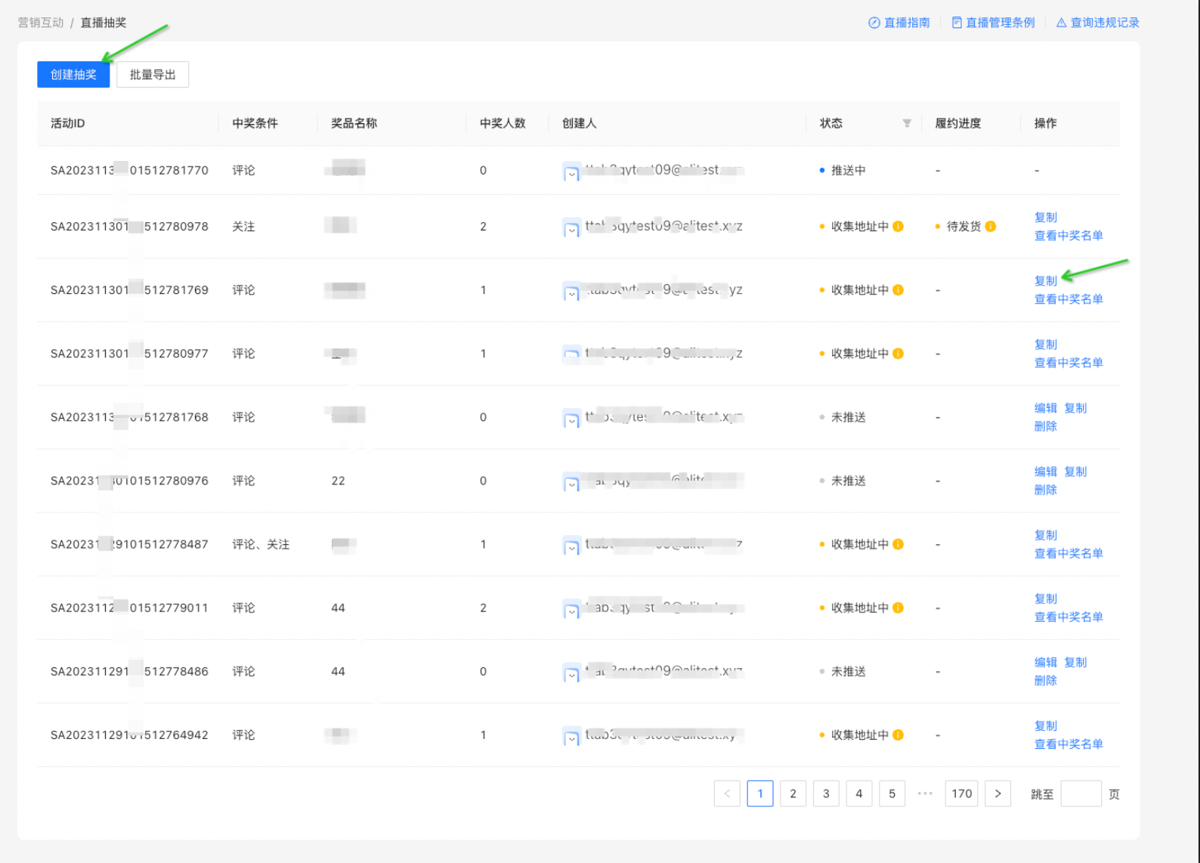Click the pagination ellipsis to skip pages
Image resolution: width=1200 pixels, height=863 pixels.
(x=925, y=793)
